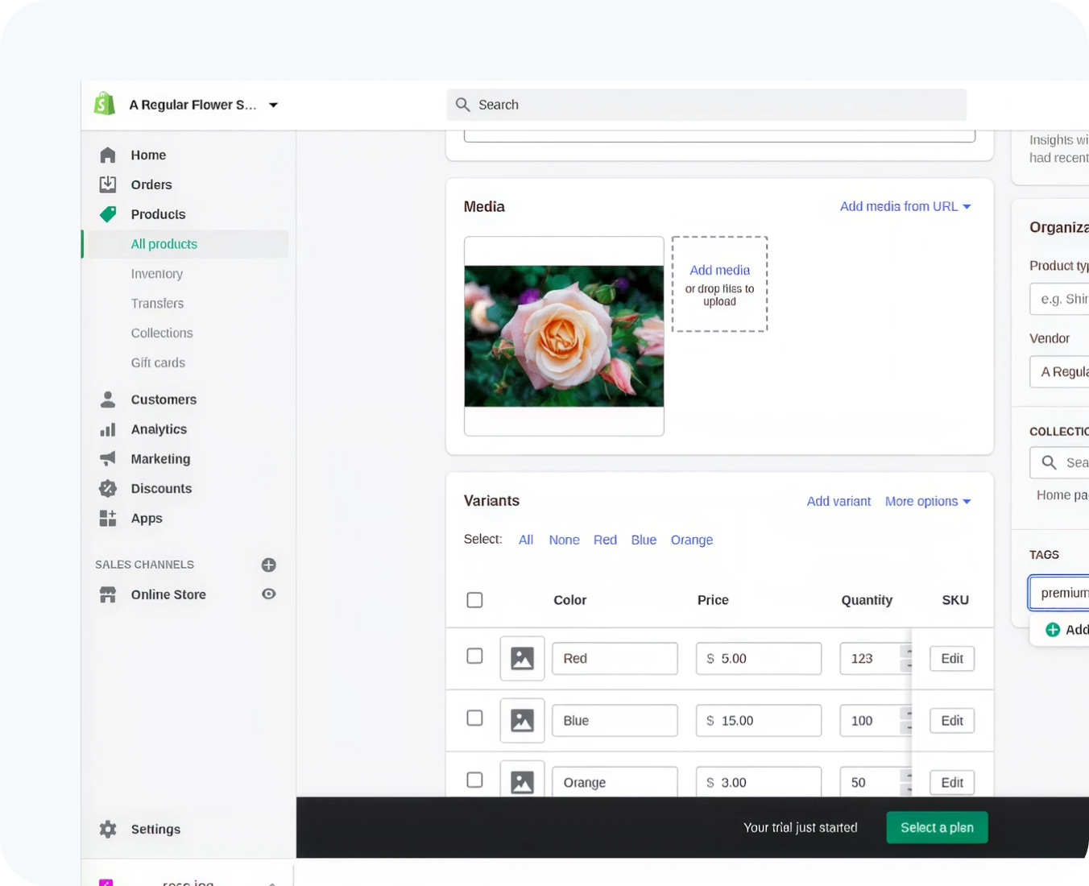Check the Orange variant checkbox

pos(475,780)
